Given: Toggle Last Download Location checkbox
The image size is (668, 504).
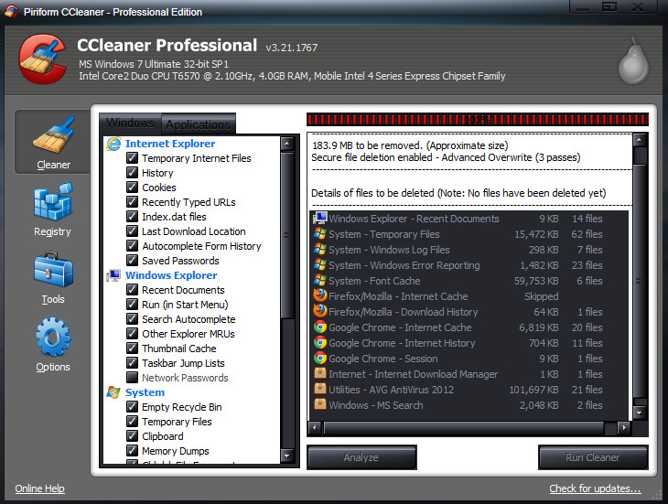Looking at the screenshot, I should coord(132,231).
